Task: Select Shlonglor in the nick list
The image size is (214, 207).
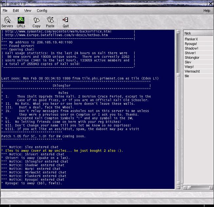Action: coord(192,57)
